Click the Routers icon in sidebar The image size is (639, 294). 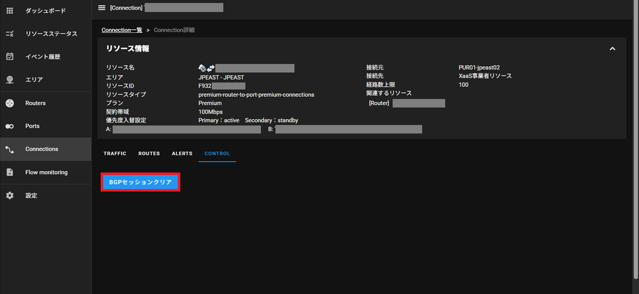[x=10, y=103]
